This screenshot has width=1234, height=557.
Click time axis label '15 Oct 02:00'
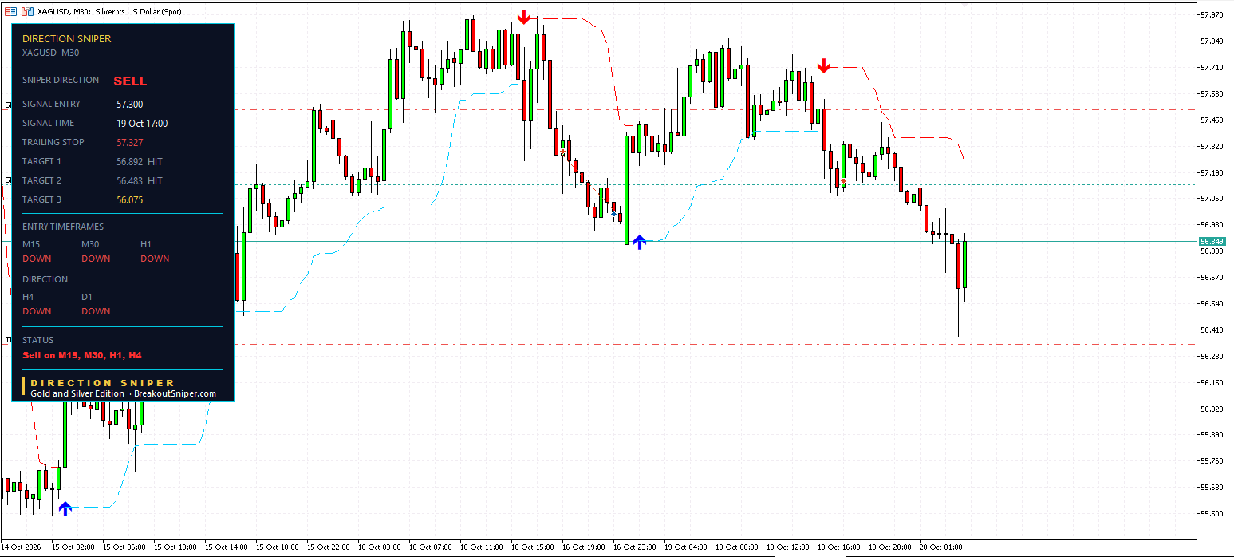(x=73, y=547)
